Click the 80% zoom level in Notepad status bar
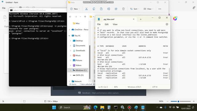 [x=116, y=87]
